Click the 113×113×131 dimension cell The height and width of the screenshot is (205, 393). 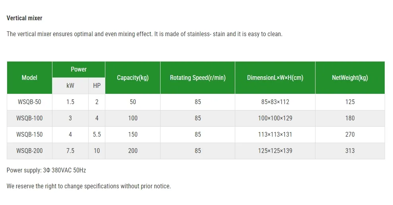(x=275, y=135)
